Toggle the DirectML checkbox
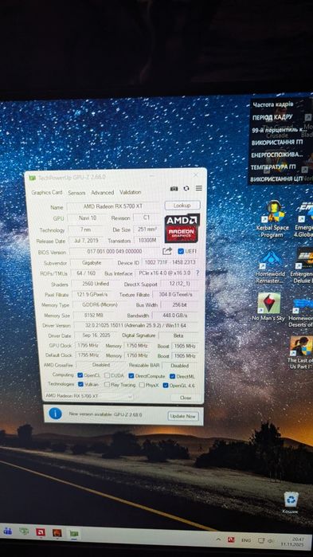 coord(173,376)
